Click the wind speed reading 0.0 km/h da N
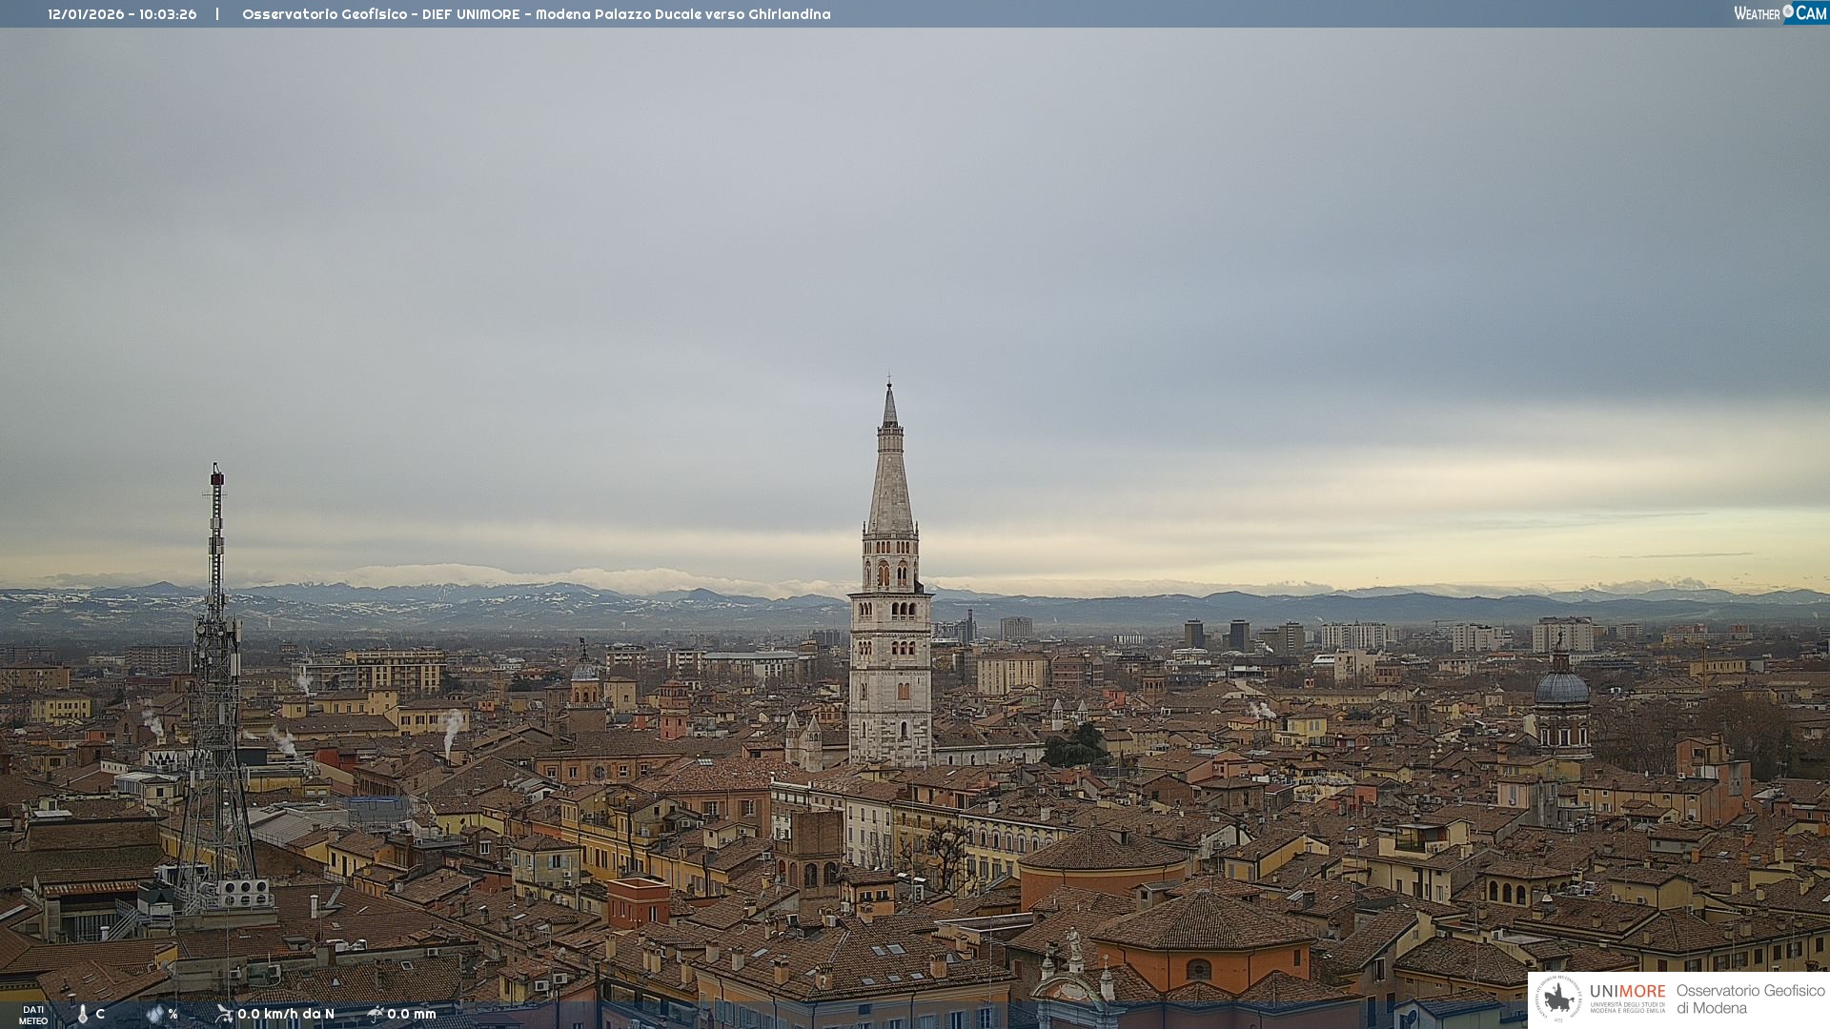The height and width of the screenshot is (1029, 1830). pyautogui.click(x=286, y=1015)
